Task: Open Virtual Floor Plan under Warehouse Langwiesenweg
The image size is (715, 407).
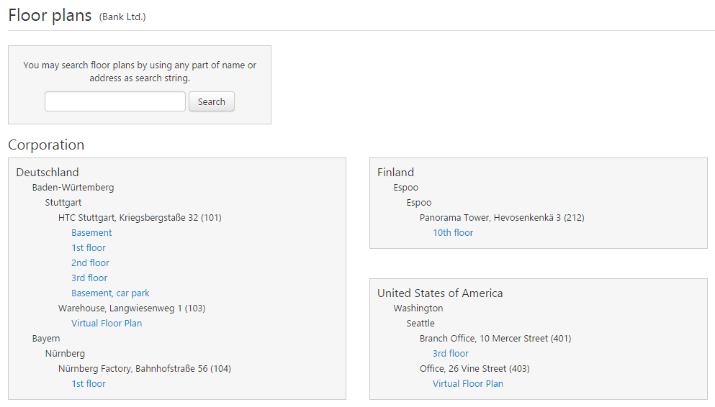Action: (107, 323)
